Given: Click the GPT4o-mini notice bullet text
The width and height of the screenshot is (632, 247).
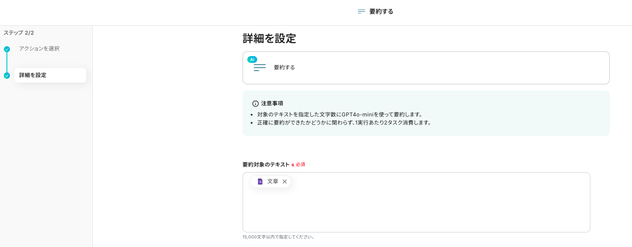Looking at the screenshot, I should (x=340, y=114).
